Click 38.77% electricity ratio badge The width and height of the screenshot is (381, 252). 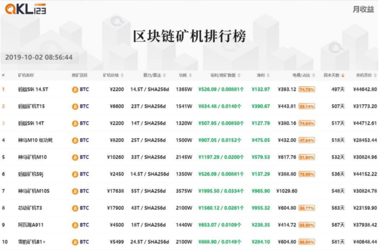point(307,209)
